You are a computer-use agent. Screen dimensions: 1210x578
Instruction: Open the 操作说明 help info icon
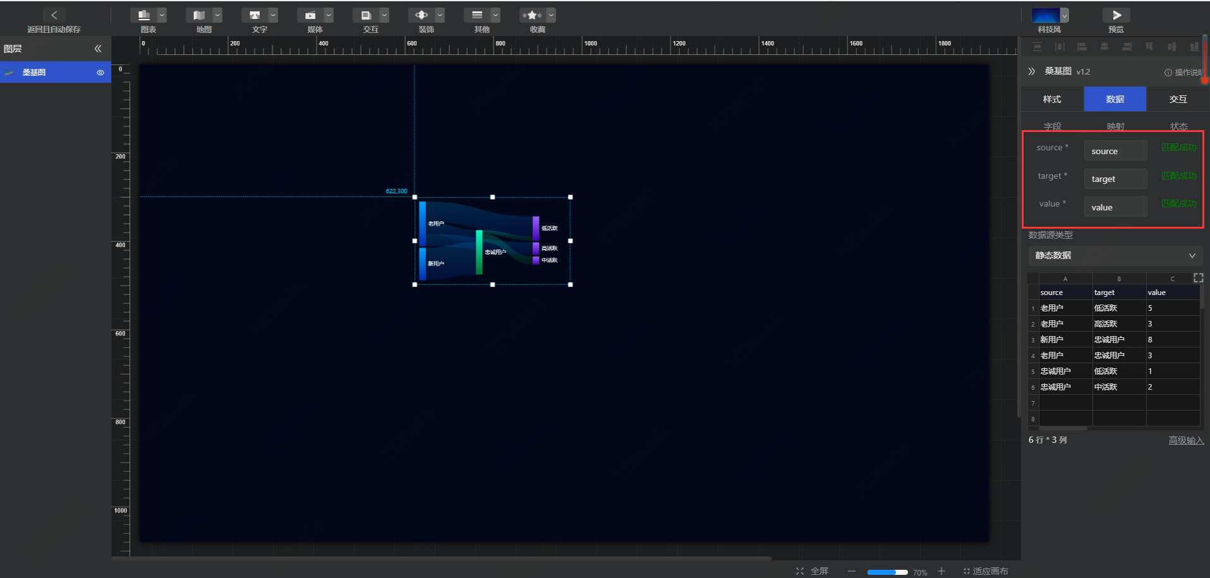point(1168,73)
